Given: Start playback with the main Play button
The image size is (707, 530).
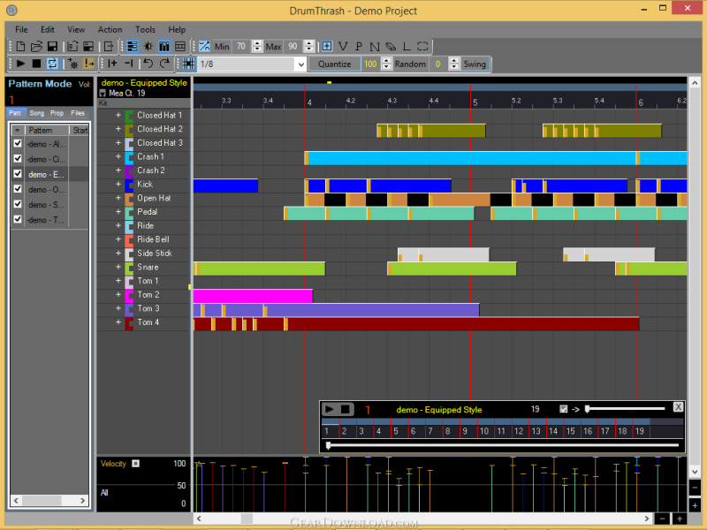Looking at the screenshot, I should [x=20, y=64].
